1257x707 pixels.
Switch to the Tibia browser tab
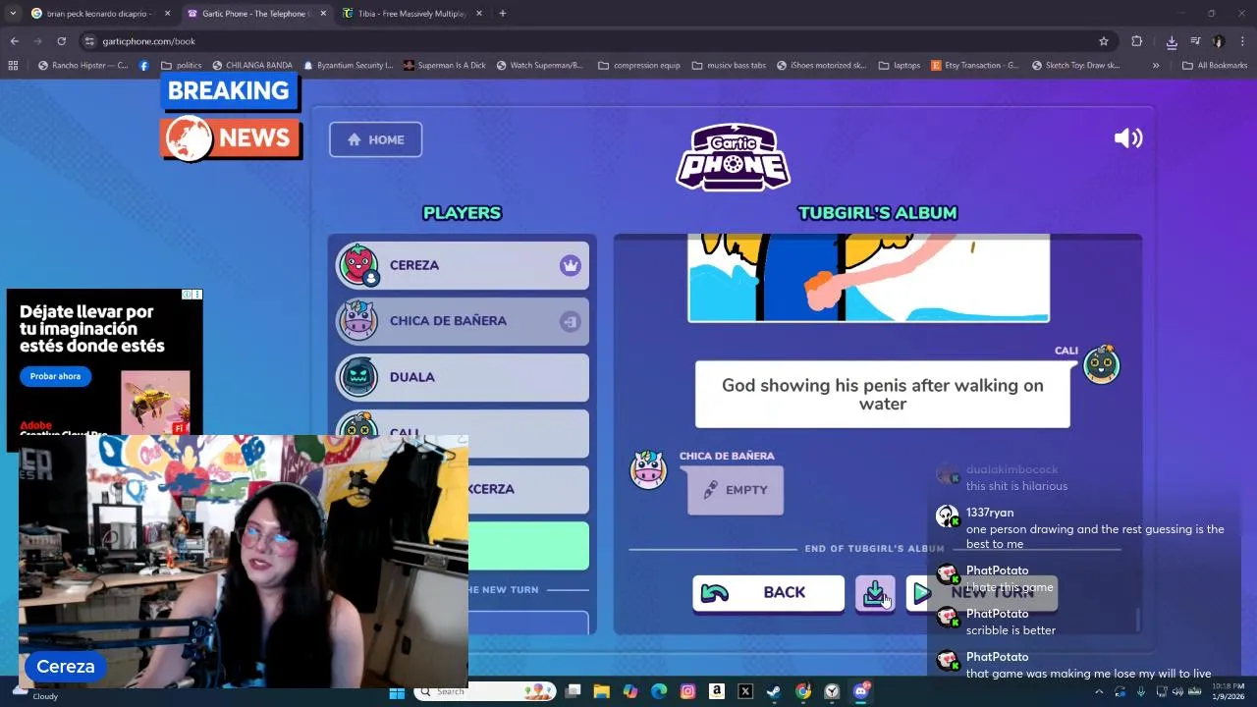[410, 14]
